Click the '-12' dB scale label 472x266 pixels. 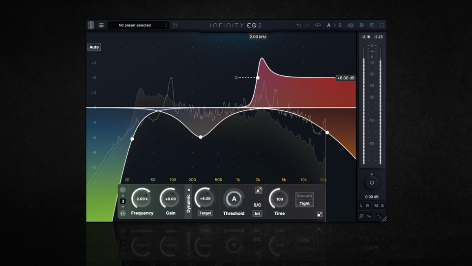(93, 167)
